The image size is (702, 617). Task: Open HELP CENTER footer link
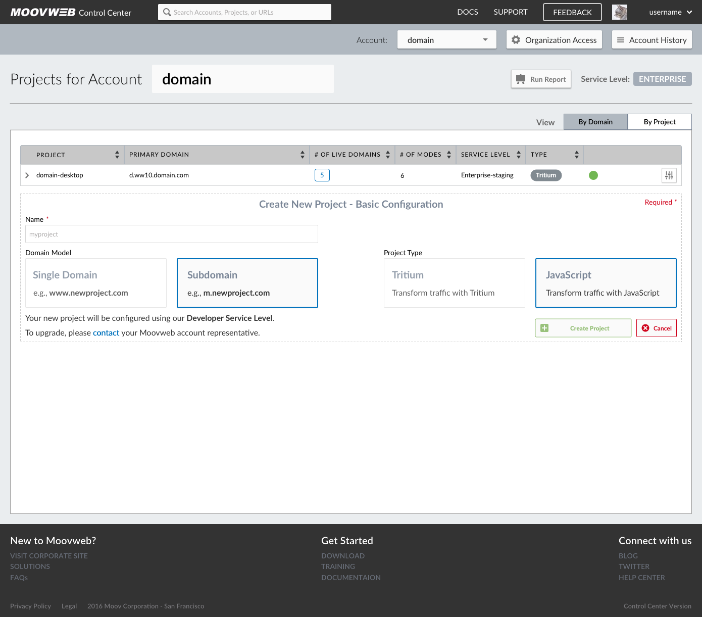[642, 578]
